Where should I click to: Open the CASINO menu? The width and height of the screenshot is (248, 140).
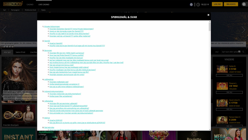click(30, 5)
